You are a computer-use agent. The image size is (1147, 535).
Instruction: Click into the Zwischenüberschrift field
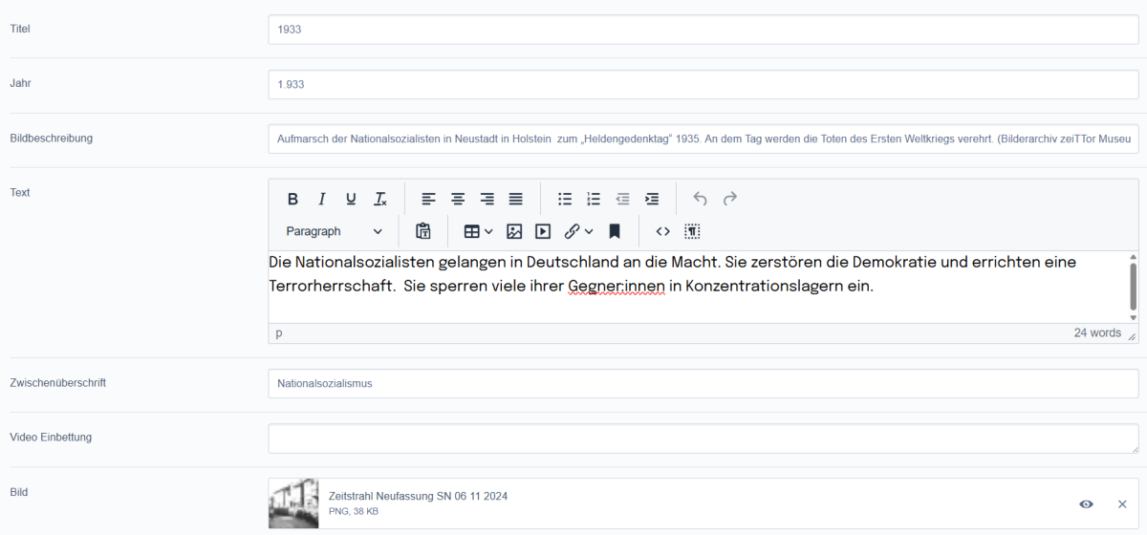(703, 384)
